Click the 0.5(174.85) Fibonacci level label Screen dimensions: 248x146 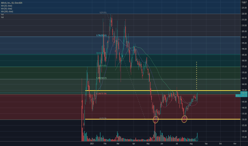(x=102, y=66)
